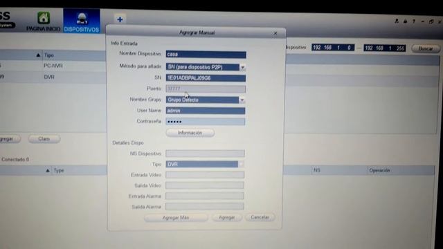Viewport: 443px width, 249px height.
Task: Click the User Name field with admin
Action: 206,111
